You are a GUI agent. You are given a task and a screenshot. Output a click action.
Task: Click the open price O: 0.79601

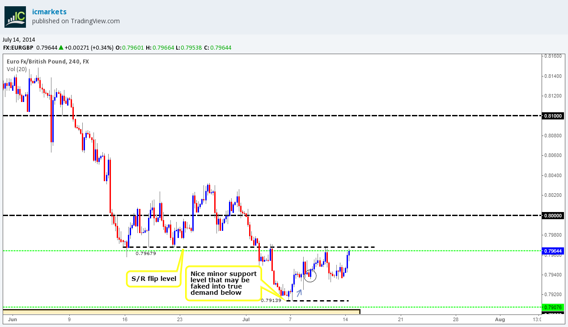(130, 47)
